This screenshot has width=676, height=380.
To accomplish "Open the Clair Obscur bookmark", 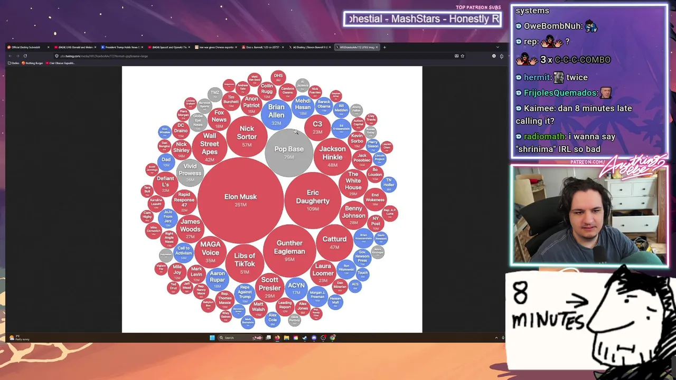I will pyautogui.click(x=61, y=63).
